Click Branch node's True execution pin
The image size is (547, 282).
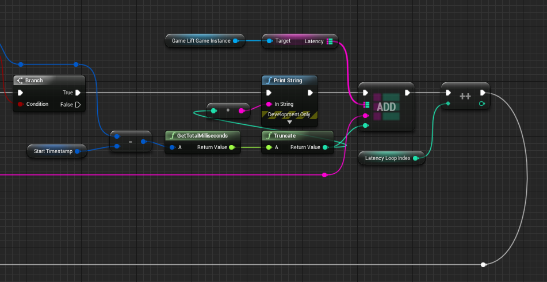[78, 93]
